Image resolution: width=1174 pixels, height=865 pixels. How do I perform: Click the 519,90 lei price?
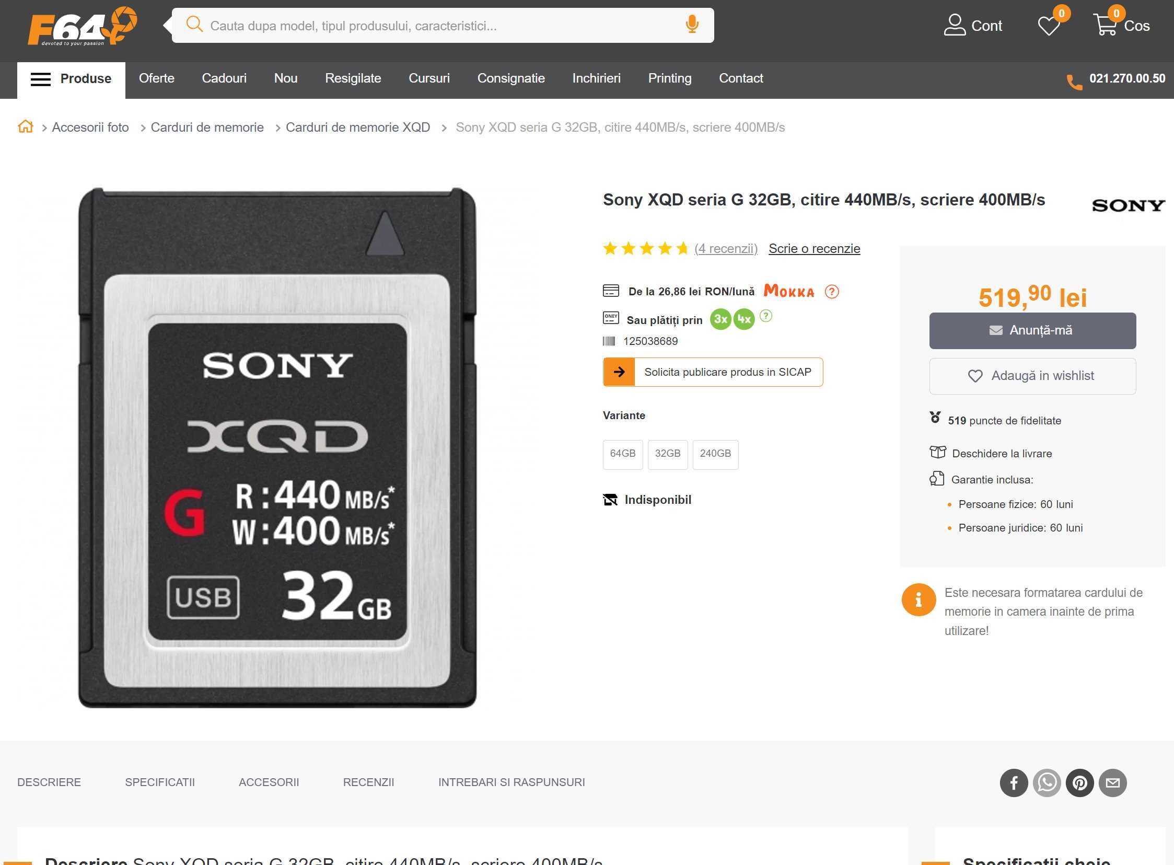click(x=1033, y=297)
